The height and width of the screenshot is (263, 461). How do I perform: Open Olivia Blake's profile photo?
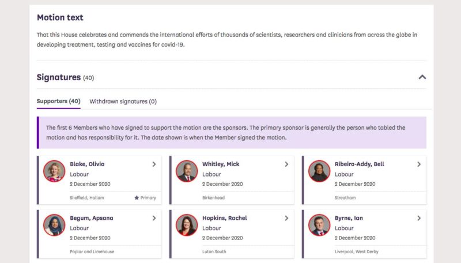(54, 171)
